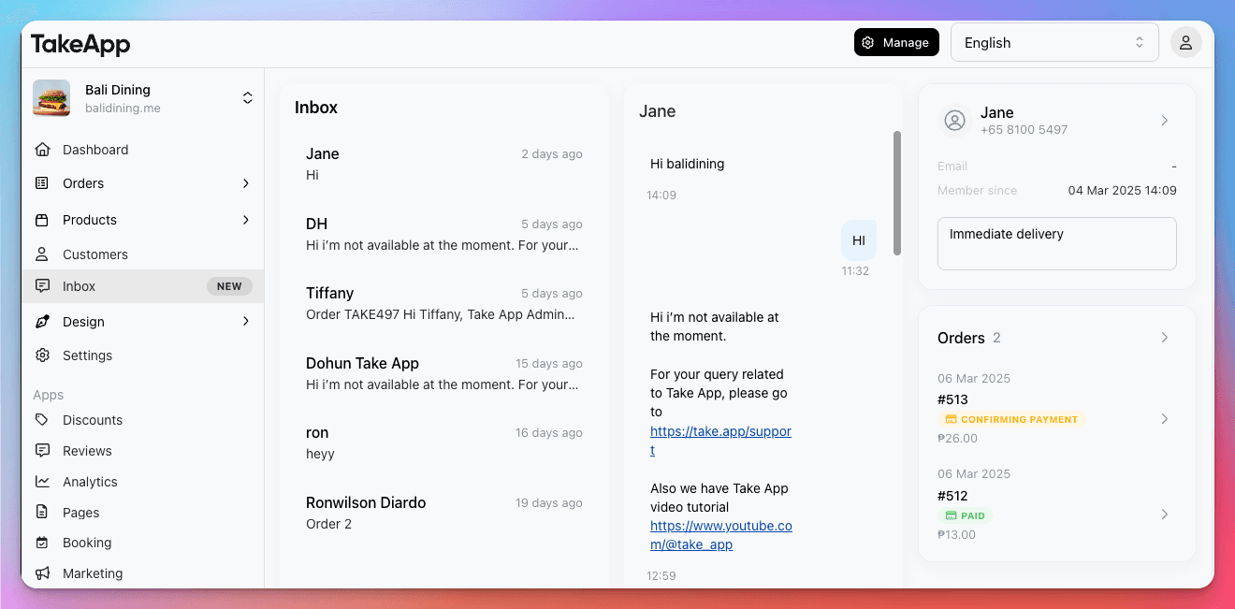Viewport: 1235px width, 609px height.
Task: Open the take.app/support link
Action: (x=720, y=441)
